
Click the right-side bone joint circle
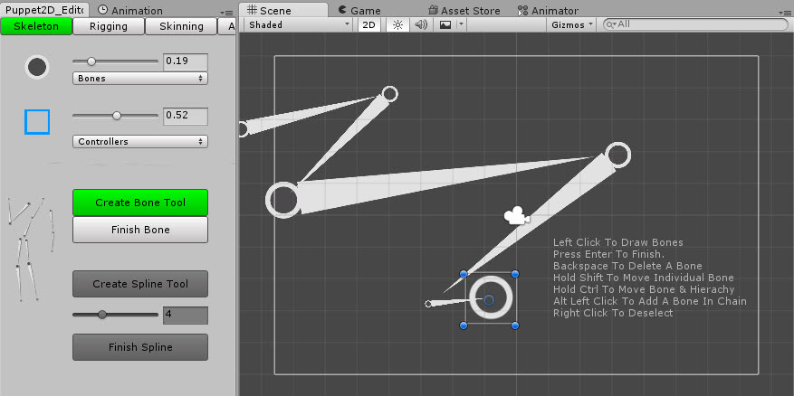617,155
